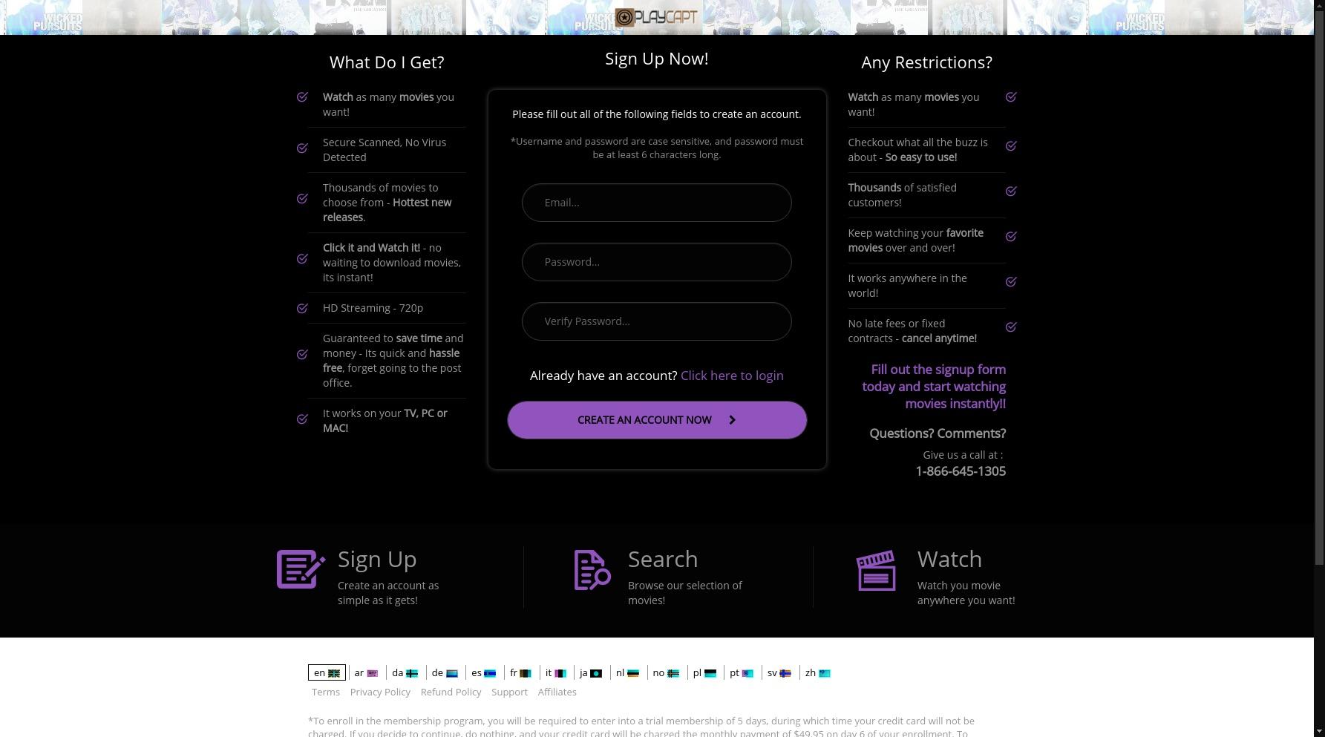Click 'Browse our selection of movies!' text

[685, 593]
